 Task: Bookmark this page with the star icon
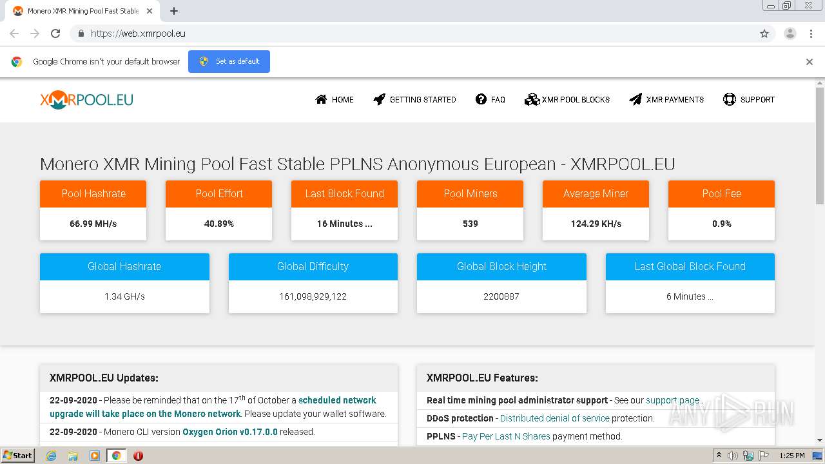tap(764, 34)
